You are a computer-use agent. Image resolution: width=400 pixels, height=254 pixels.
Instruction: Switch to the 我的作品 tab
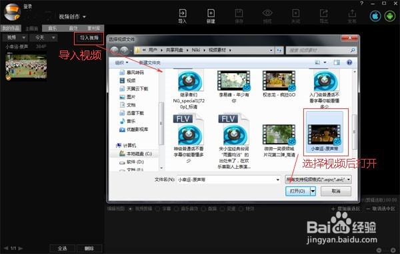11,28
